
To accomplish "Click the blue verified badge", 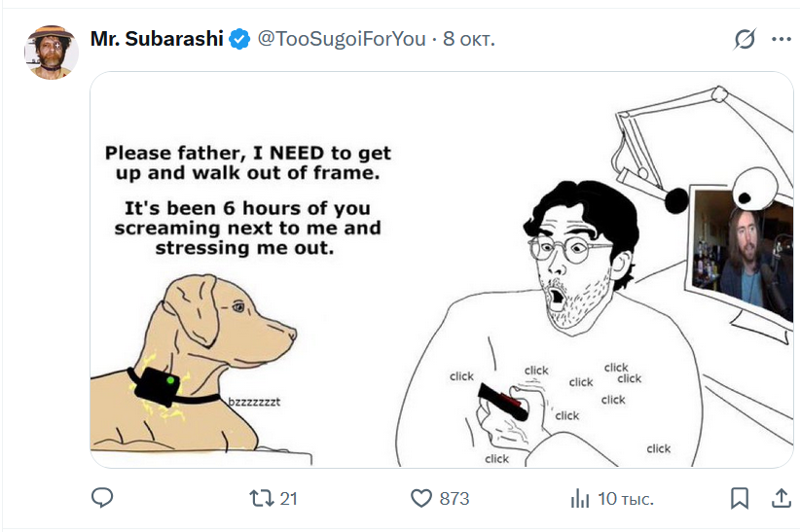I will (x=239, y=40).
